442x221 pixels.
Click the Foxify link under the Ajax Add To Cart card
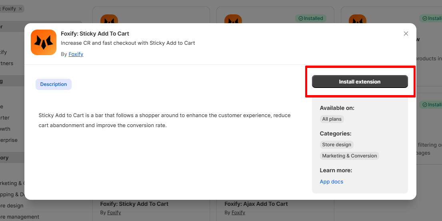click(238, 213)
